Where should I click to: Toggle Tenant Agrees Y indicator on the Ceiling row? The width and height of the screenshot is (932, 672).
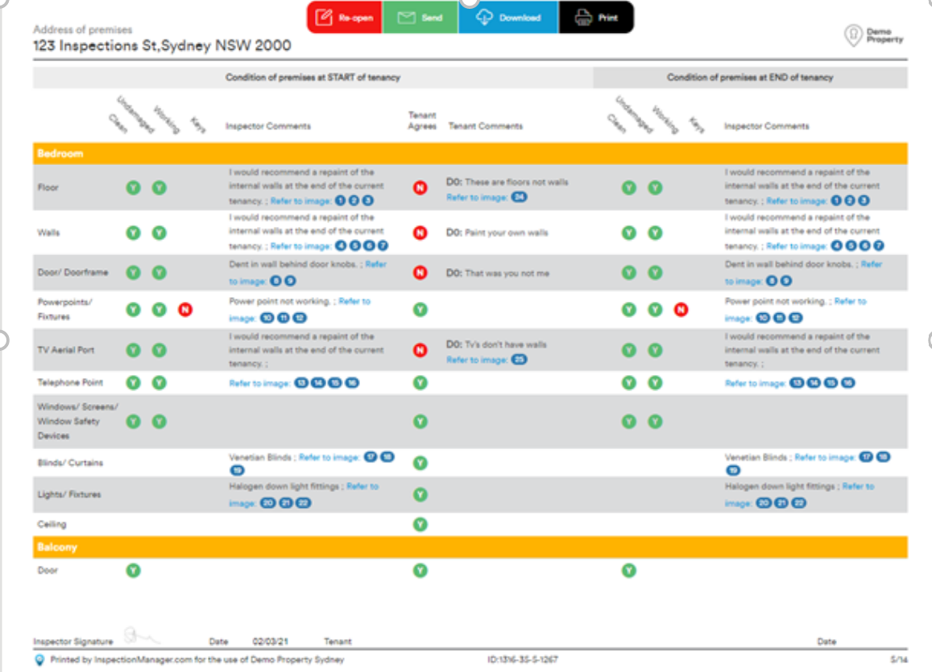[x=420, y=525]
